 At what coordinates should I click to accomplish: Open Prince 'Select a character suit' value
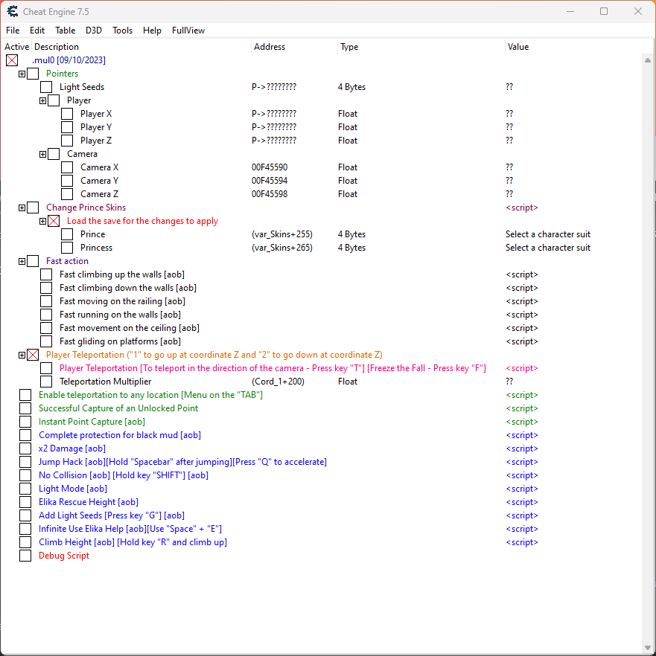(547, 234)
